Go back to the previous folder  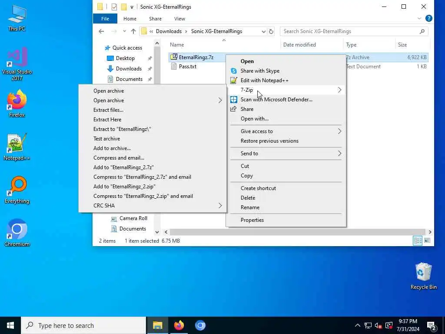(101, 31)
